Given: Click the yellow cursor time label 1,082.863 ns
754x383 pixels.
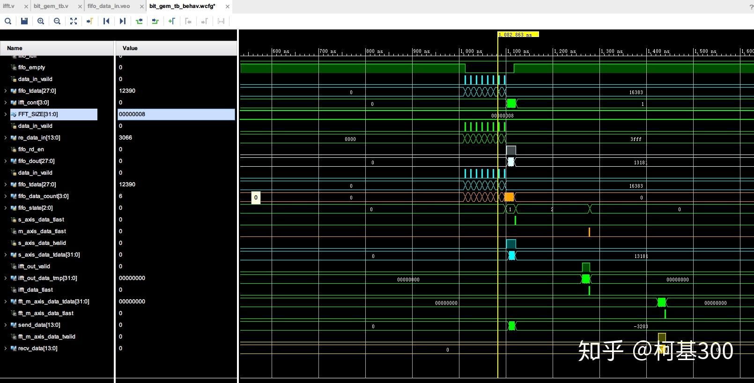Looking at the screenshot, I should pyautogui.click(x=518, y=34).
